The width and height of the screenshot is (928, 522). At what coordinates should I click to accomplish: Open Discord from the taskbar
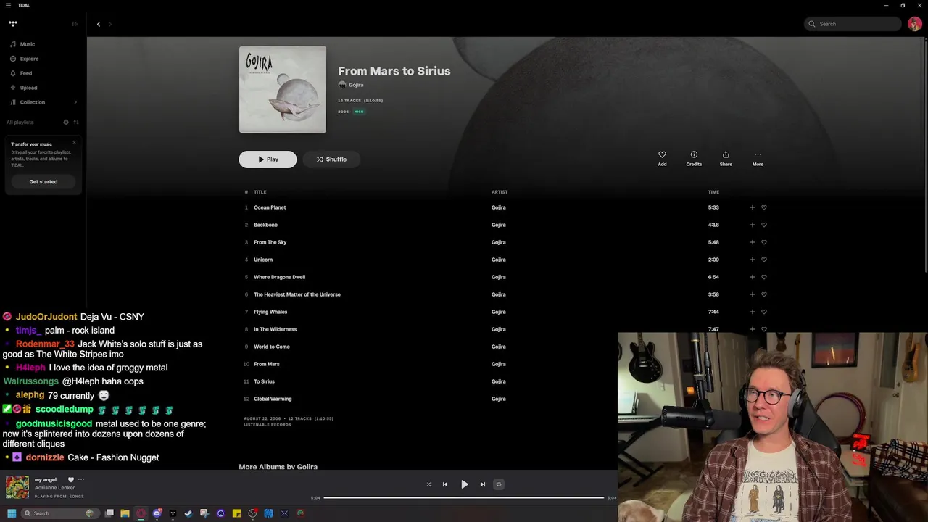click(157, 513)
